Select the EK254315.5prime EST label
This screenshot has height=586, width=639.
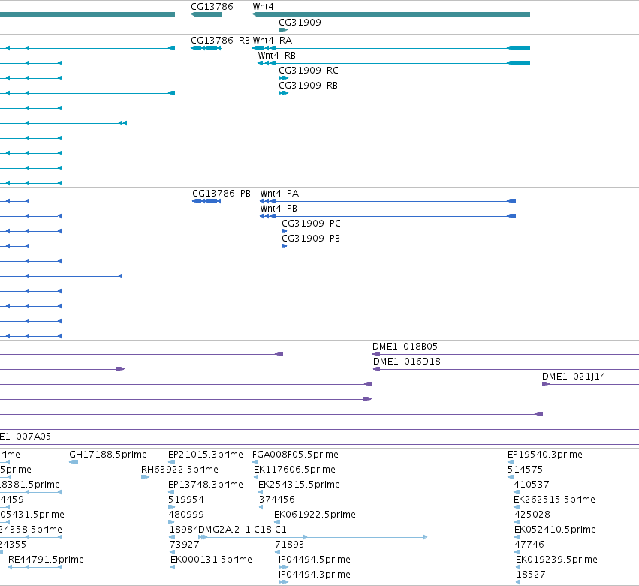coord(299,485)
